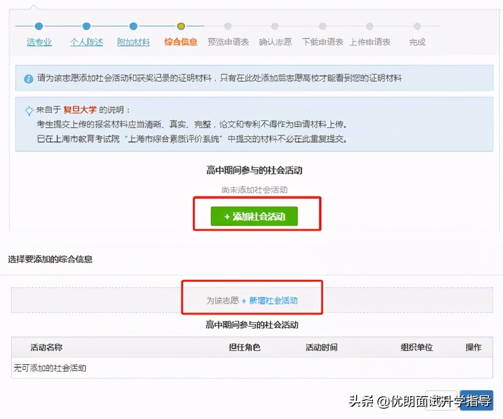
Task: Open the 附加材料 step link
Action: tap(133, 42)
